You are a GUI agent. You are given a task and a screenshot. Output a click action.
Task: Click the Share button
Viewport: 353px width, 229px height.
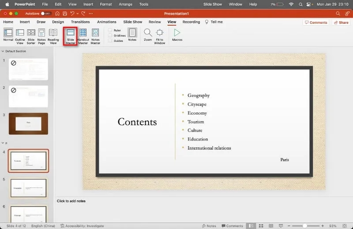(341, 22)
